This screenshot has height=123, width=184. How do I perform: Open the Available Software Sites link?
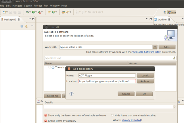pos(147,52)
